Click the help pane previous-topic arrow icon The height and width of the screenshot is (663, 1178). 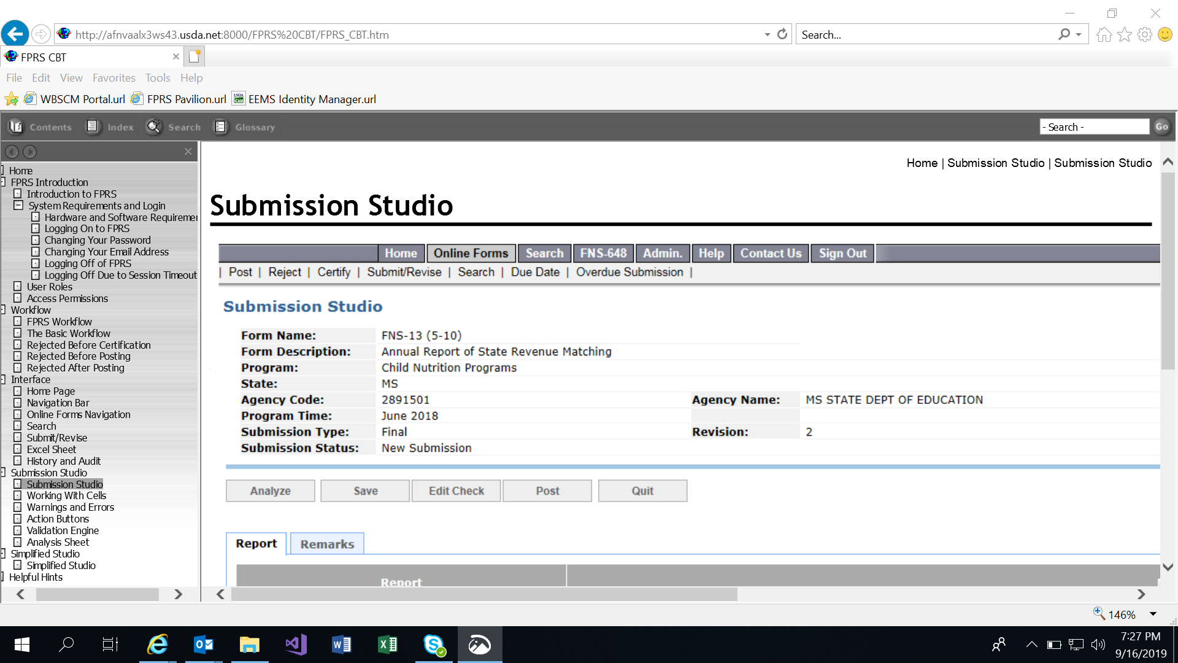pos(12,152)
